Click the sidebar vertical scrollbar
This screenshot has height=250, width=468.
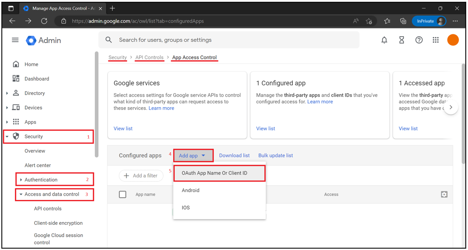[97, 104]
